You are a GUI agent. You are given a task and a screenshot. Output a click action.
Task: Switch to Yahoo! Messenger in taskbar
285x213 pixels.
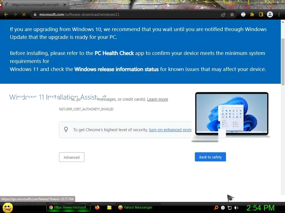[138, 207]
